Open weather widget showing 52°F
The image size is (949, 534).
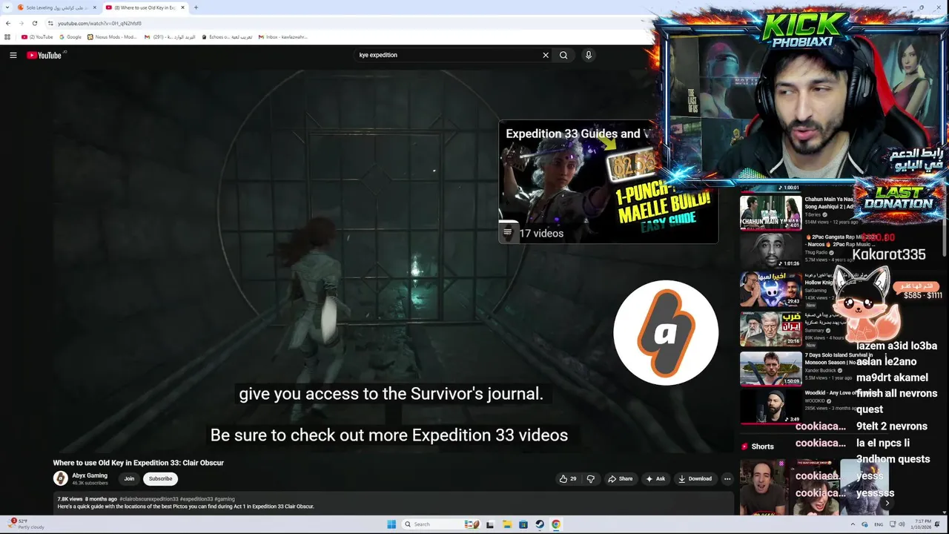27,524
